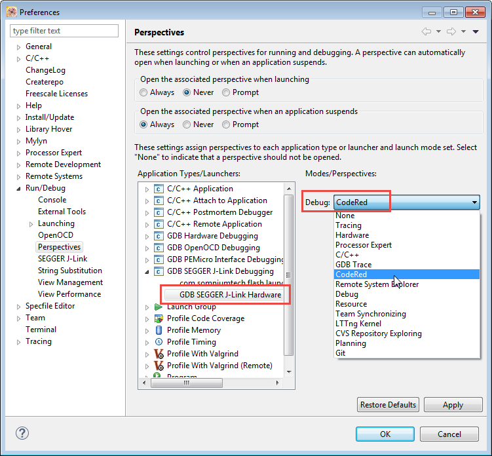Screen dimensions: 492x456
Task: Select Never for perspective when application suspends
Action: point(187,124)
